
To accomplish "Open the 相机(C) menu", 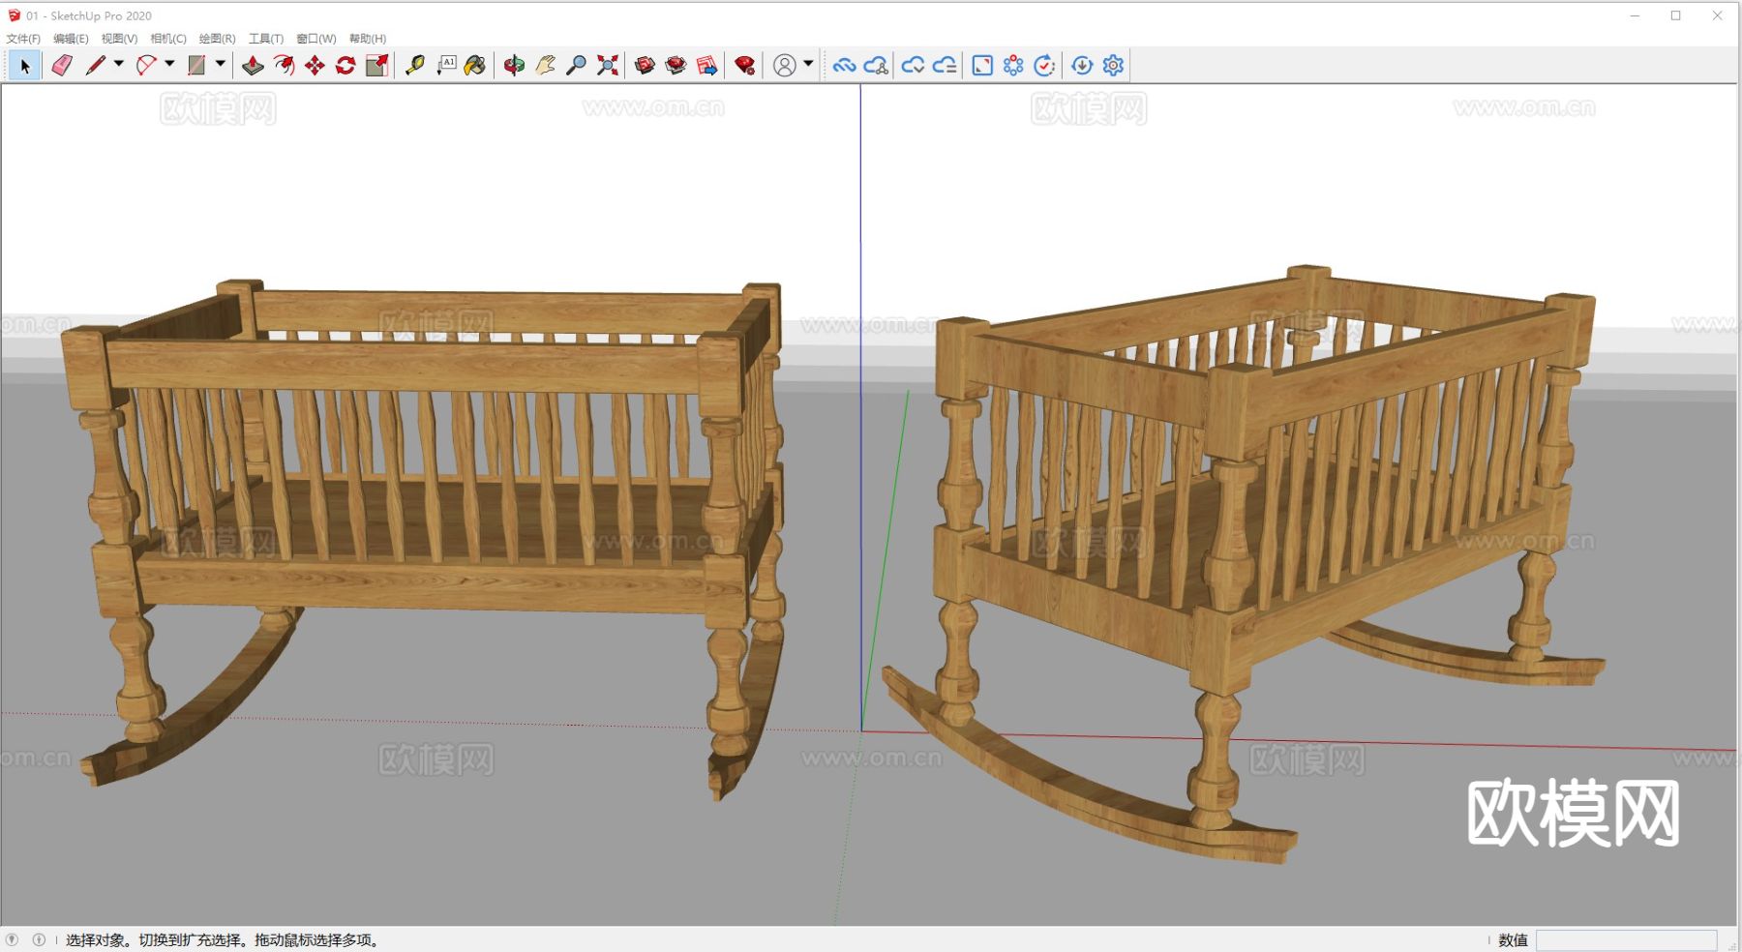I will [x=168, y=39].
